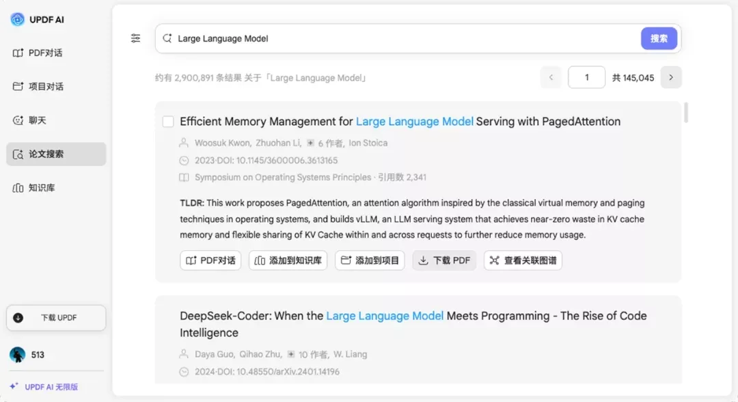Open the 项目对话 sidebar item
Viewport: 738px width, 402px height.
pyautogui.click(x=56, y=86)
